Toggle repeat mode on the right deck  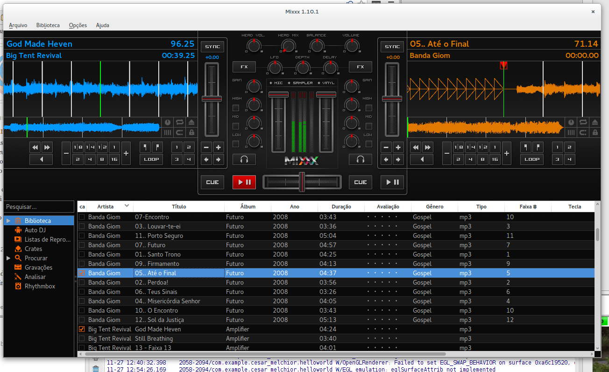coord(583,122)
